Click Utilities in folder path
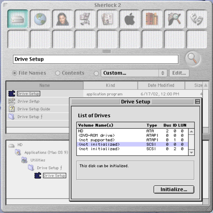 pyautogui.click(x=38, y=160)
